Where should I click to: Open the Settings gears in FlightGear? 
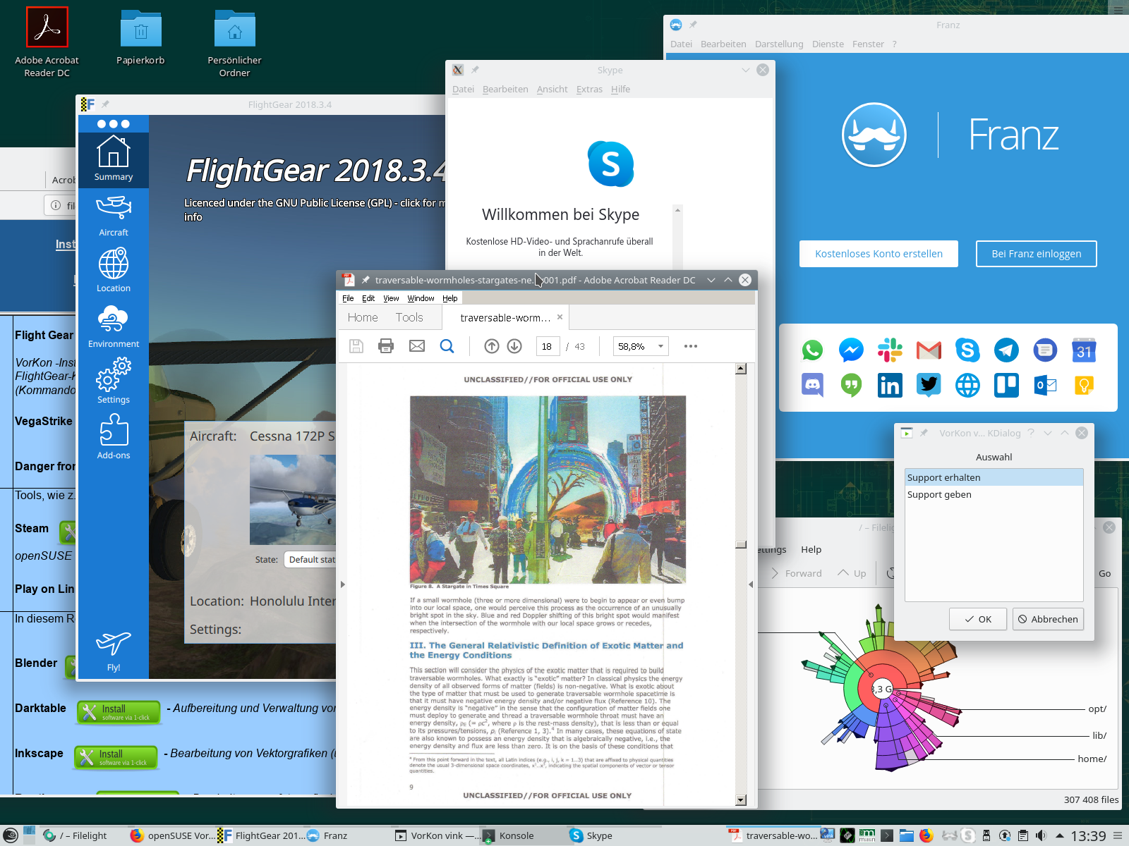[113, 381]
